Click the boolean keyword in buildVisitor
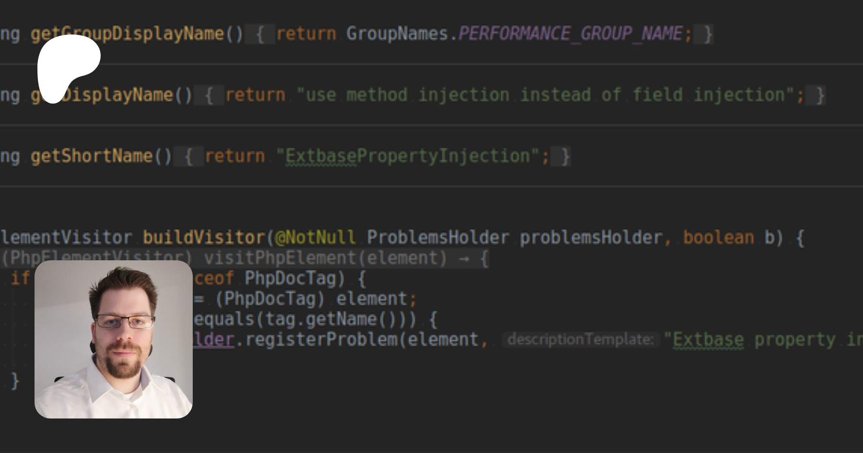The width and height of the screenshot is (863, 453). [x=718, y=237]
